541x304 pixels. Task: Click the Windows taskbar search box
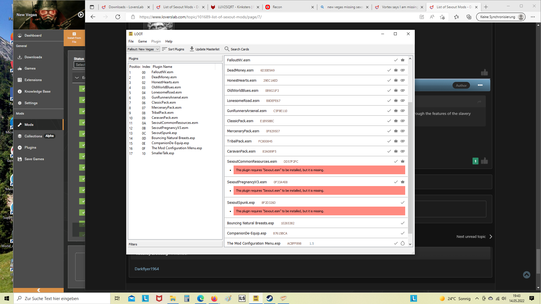tap(62, 298)
